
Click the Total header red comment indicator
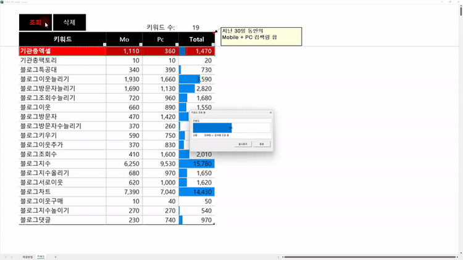[214, 33]
